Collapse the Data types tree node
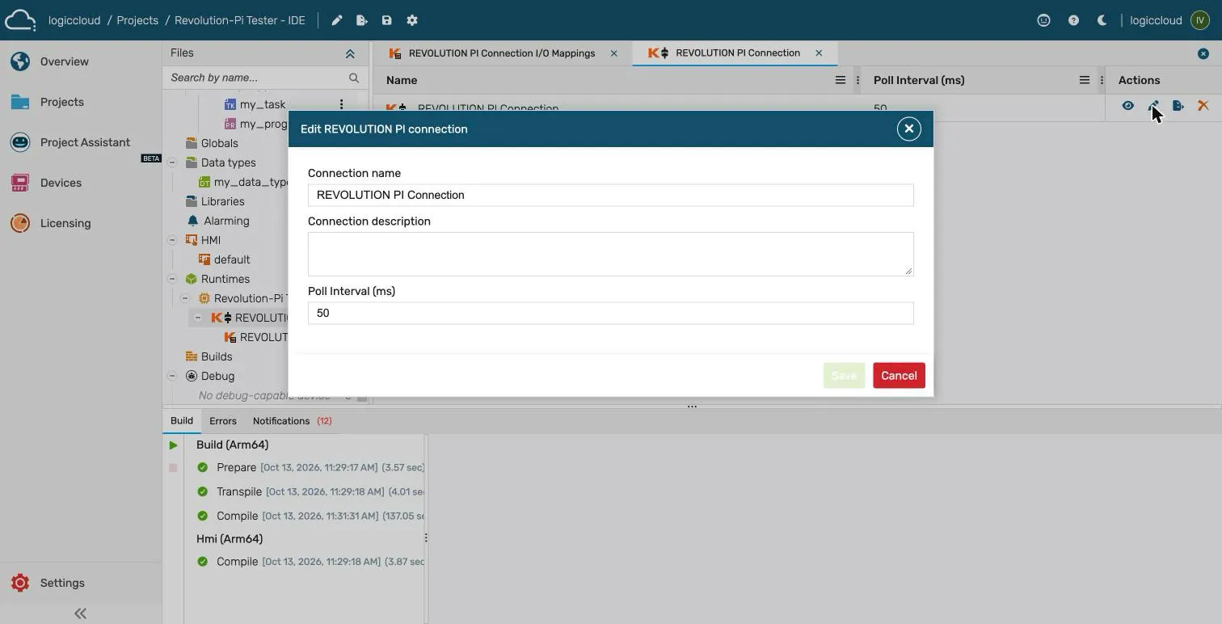1222x624 pixels. 172,162
